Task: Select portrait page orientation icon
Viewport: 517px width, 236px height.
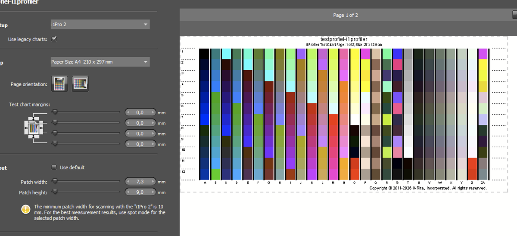Action: point(59,84)
